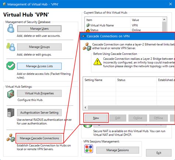Open Manage Groups

(x=39, y=47)
